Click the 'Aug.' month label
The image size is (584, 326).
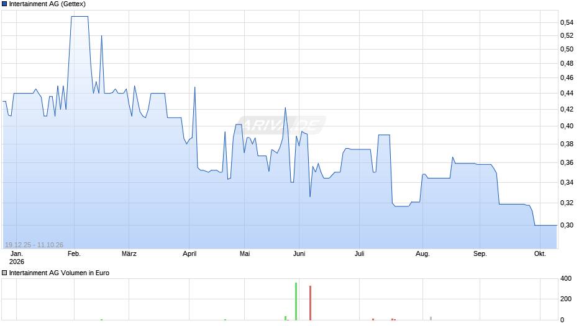click(x=422, y=254)
